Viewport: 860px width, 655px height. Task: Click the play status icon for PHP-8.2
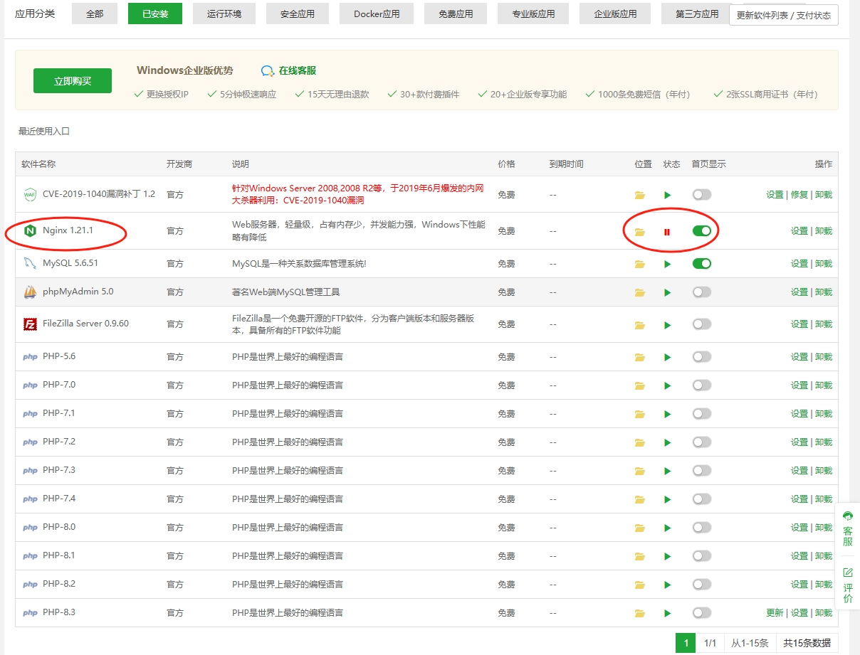(667, 585)
